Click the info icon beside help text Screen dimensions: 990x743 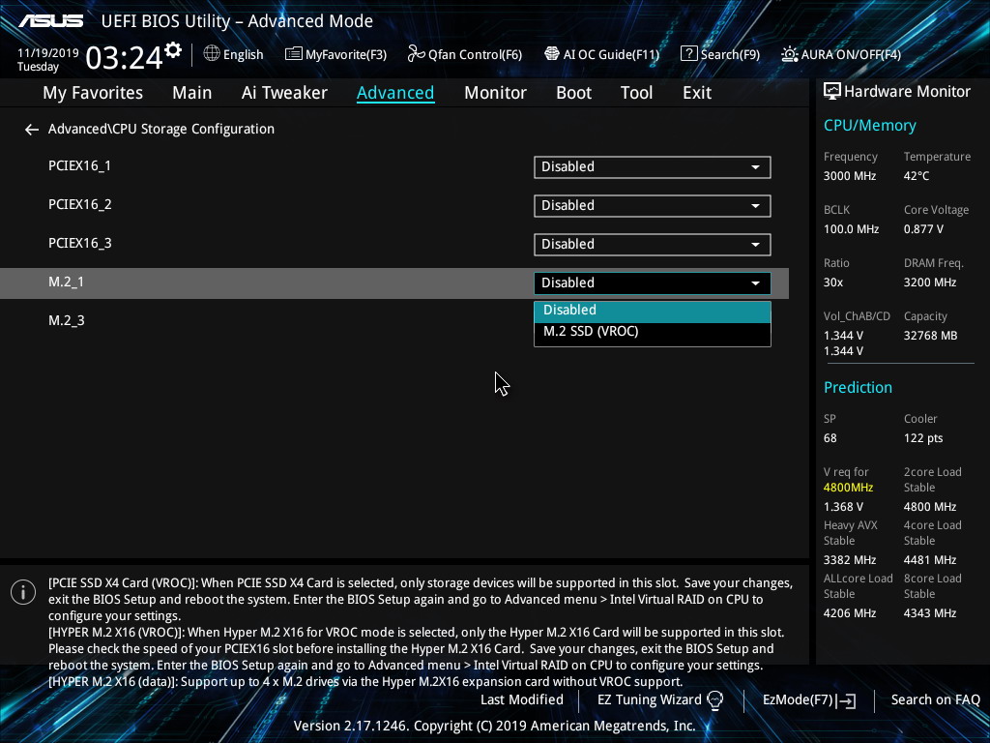tap(23, 592)
